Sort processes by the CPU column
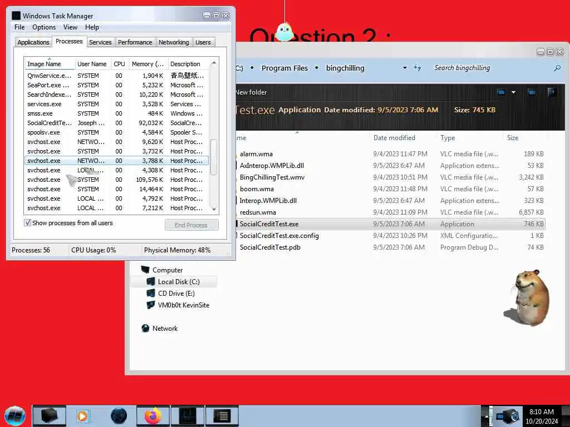The height and width of the screenshot is (427, 570). tap(119, 64)
